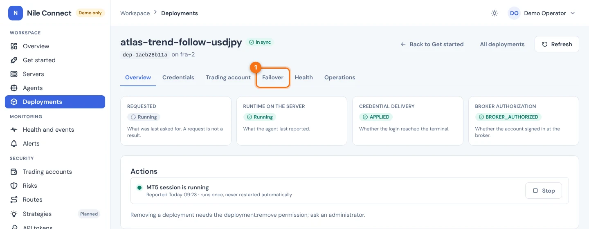Click the in sync status badge

(x=260, y=42)
